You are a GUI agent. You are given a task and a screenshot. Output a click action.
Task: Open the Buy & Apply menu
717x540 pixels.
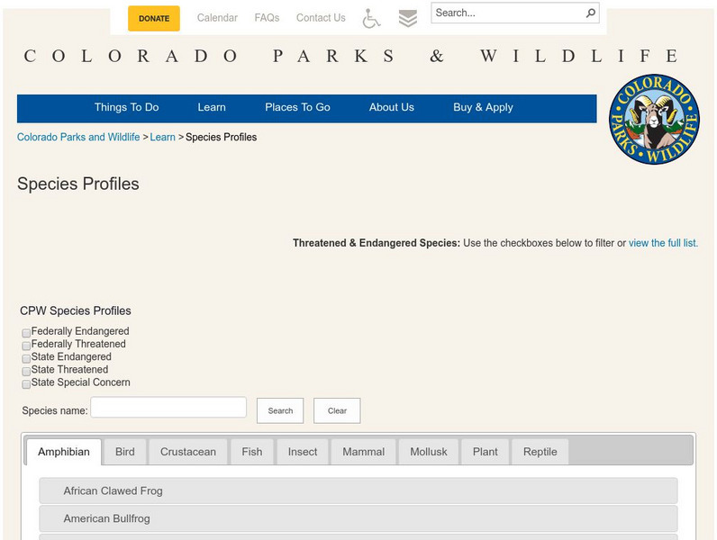pyautogui.click(x=483, y=107)
